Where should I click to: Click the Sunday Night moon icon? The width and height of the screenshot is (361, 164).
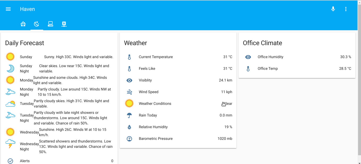[x=10, y=68]
